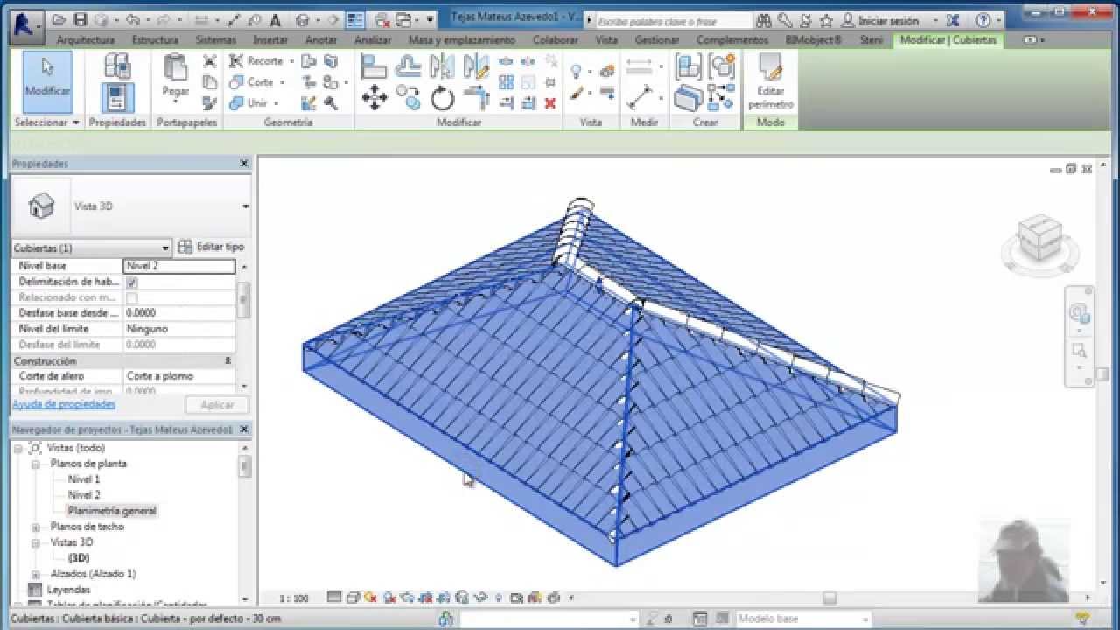Viewport: 1120px width, 630px height.
Task: Open Masa y emplazamiento tab
Action: [462, 40]
